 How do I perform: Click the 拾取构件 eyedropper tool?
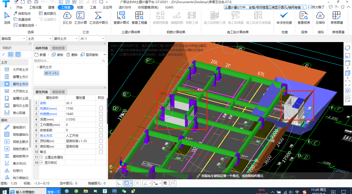tap(22, 13)
